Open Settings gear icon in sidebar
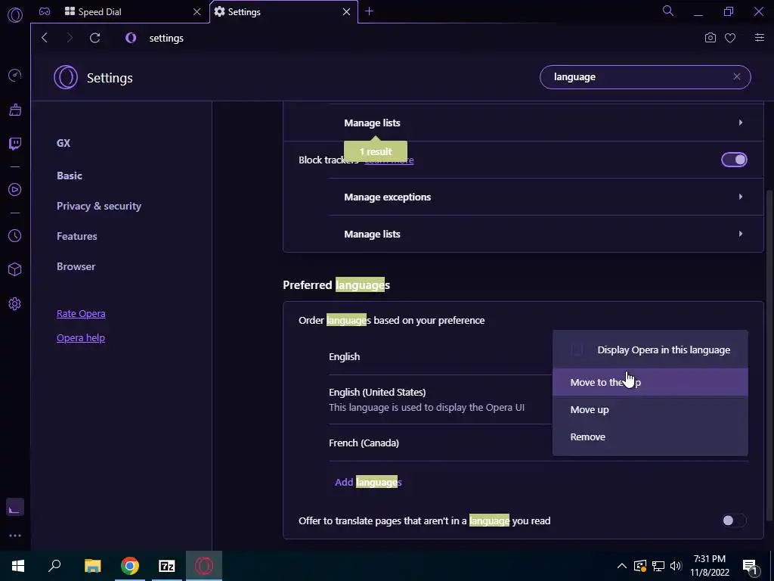 click(15, 304)
